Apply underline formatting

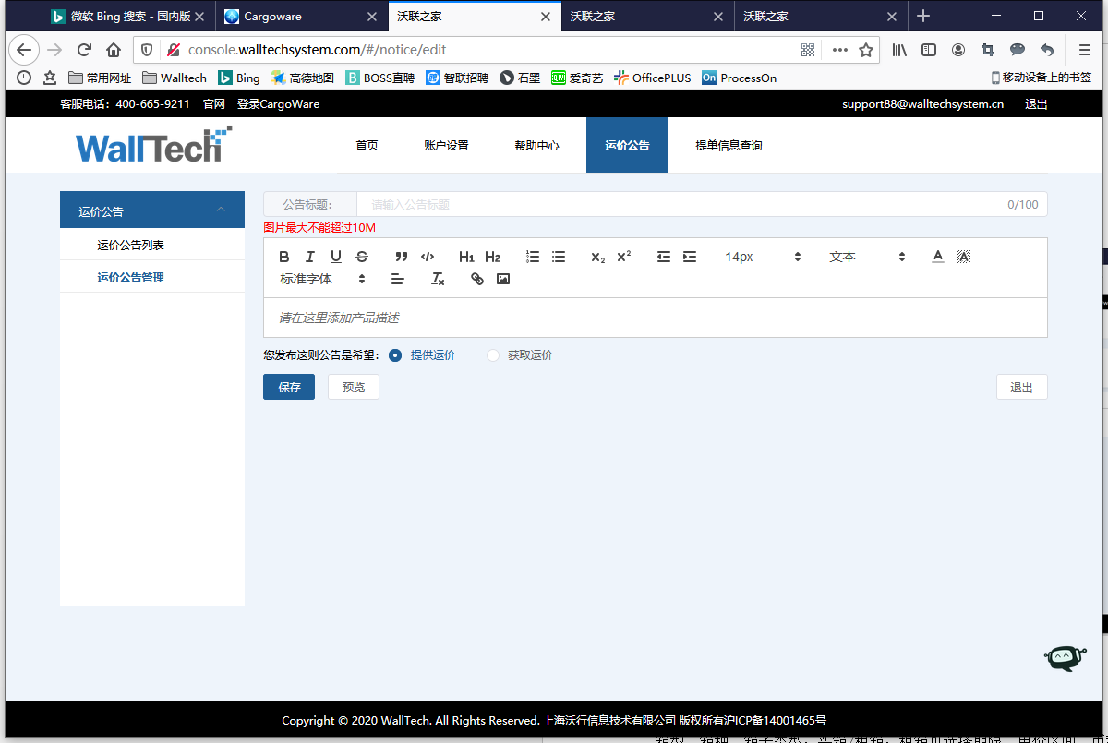[336, 257]
